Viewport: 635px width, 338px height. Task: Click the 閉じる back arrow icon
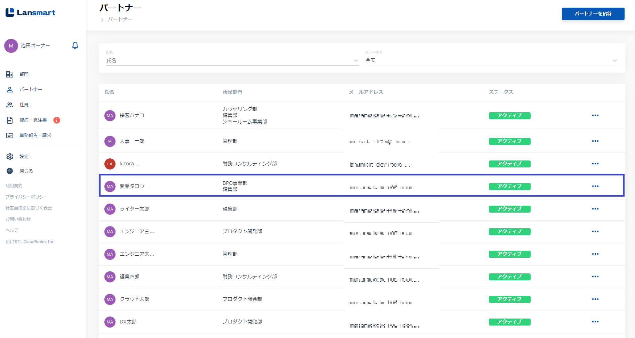10,171
